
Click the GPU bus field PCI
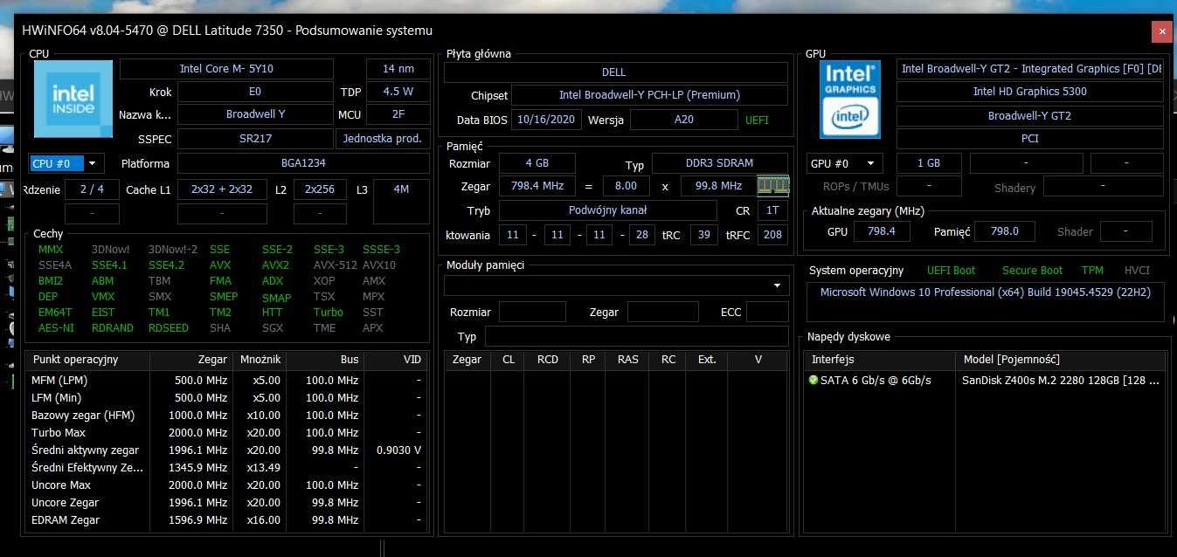pyautogui.click(x=1030, y=139)
